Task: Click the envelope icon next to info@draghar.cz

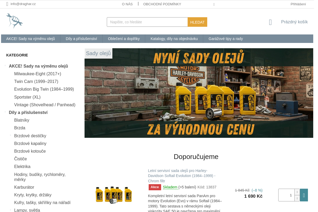Action: coord(7,4)
